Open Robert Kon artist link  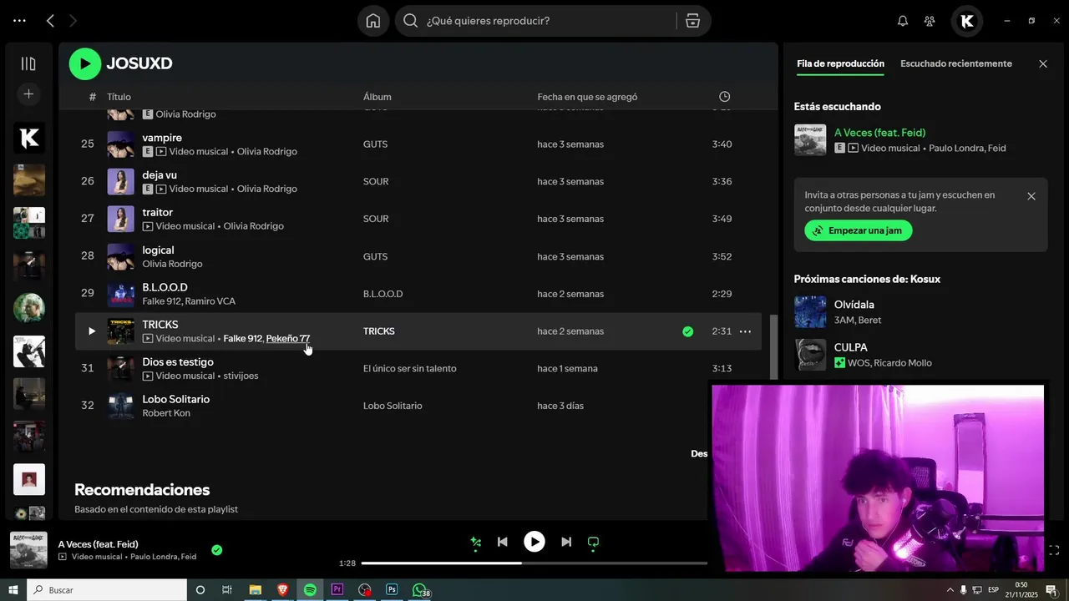[166, 413]
